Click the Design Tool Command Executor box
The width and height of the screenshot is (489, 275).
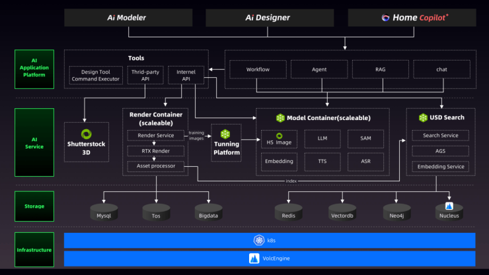pos(96,75)
